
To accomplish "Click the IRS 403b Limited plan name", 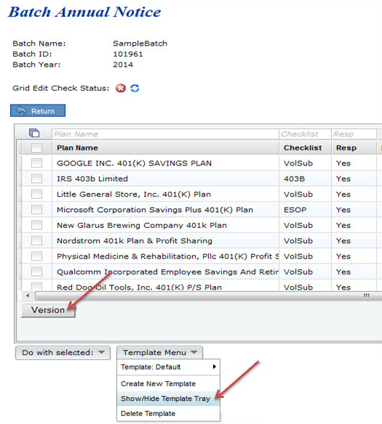I will point(92,179).
